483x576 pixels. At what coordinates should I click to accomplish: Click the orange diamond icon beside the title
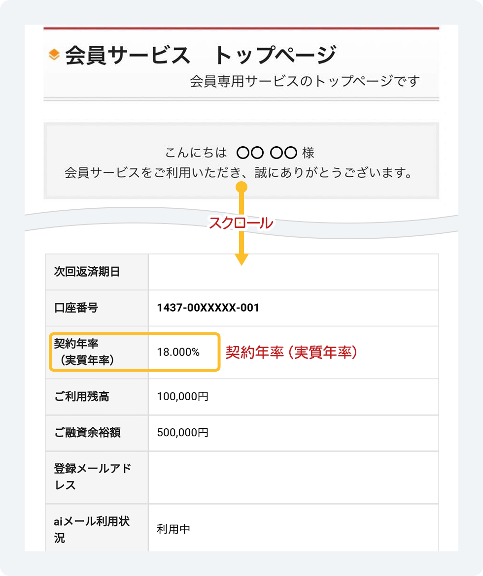54,55
